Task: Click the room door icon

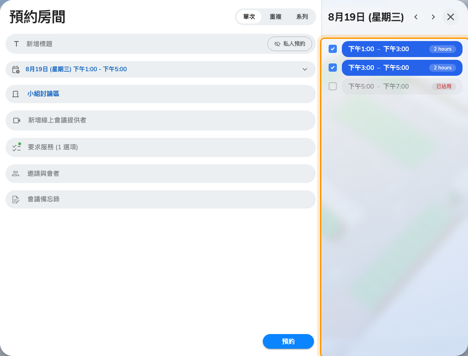Action: [16, 94]
